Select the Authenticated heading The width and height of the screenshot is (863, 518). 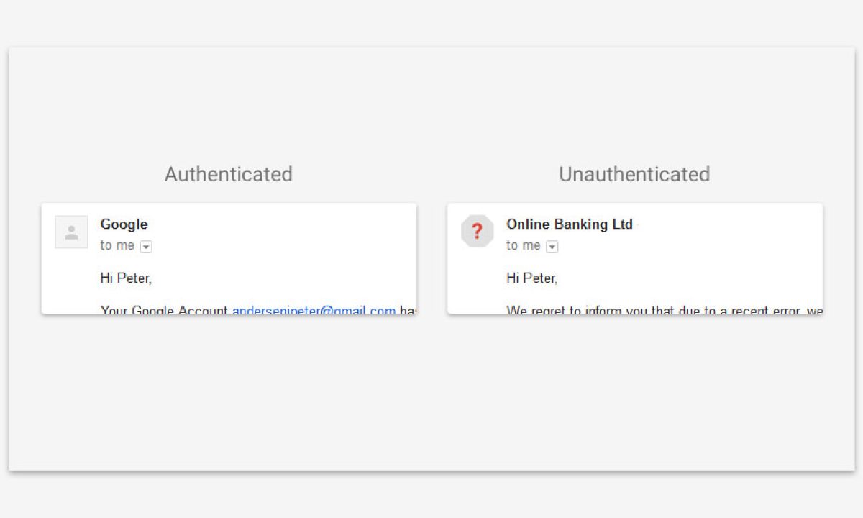(228, 174)
